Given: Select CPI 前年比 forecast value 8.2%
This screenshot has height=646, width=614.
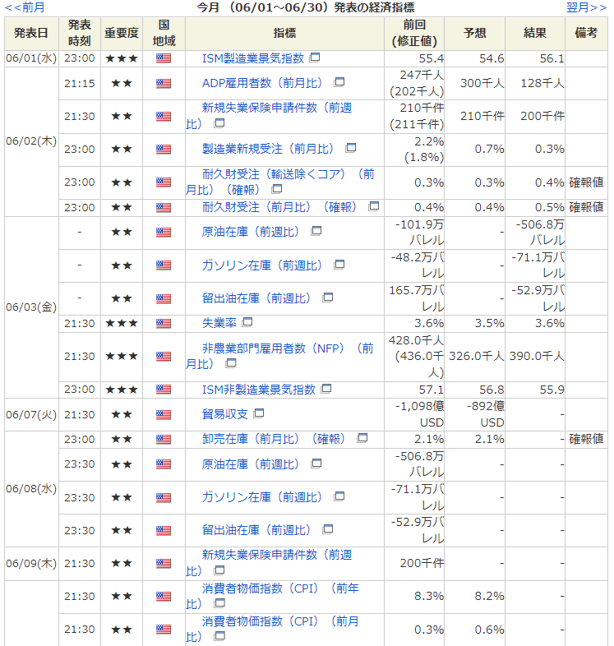Looking at the screenshot, I should pyautogui.click(x=489, y=596).
